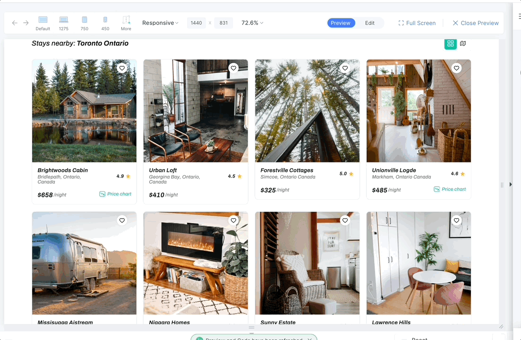Open the Brightwoods Cabin lakeside photo
Viewport: 521px width, 340px height.
(x=84, y=111)
